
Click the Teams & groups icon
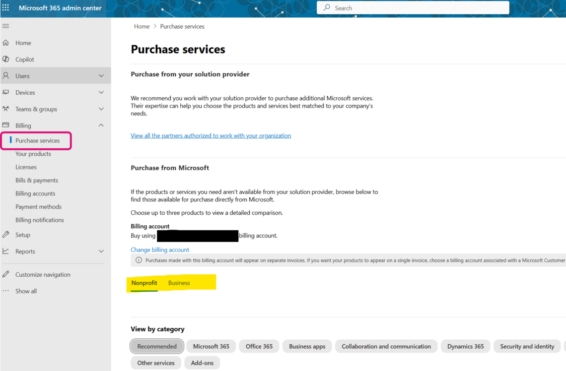[6, 109]
